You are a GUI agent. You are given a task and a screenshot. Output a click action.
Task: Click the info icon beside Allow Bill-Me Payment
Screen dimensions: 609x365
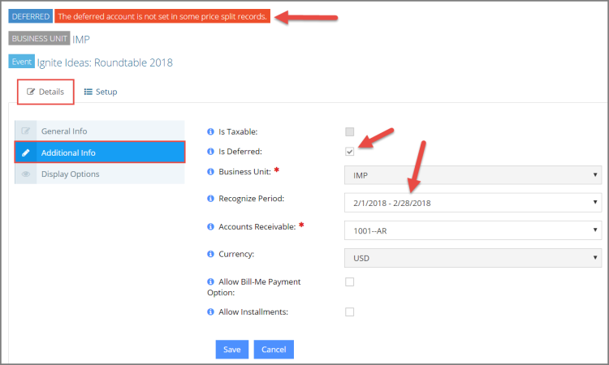210,281
